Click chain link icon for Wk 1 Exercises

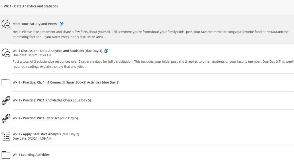pyautogui.click(x=6, y=118)
